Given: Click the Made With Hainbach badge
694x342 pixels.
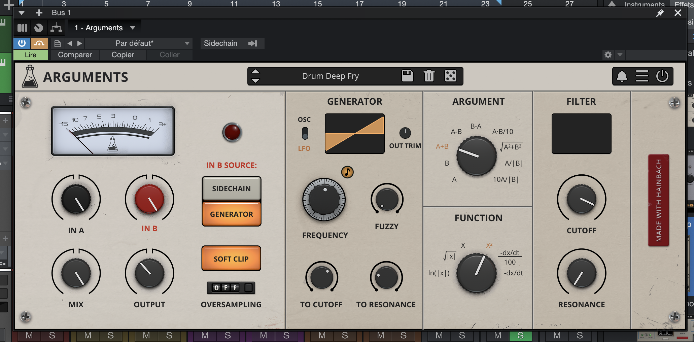Looking at the screenshot, I should point(659,200).
